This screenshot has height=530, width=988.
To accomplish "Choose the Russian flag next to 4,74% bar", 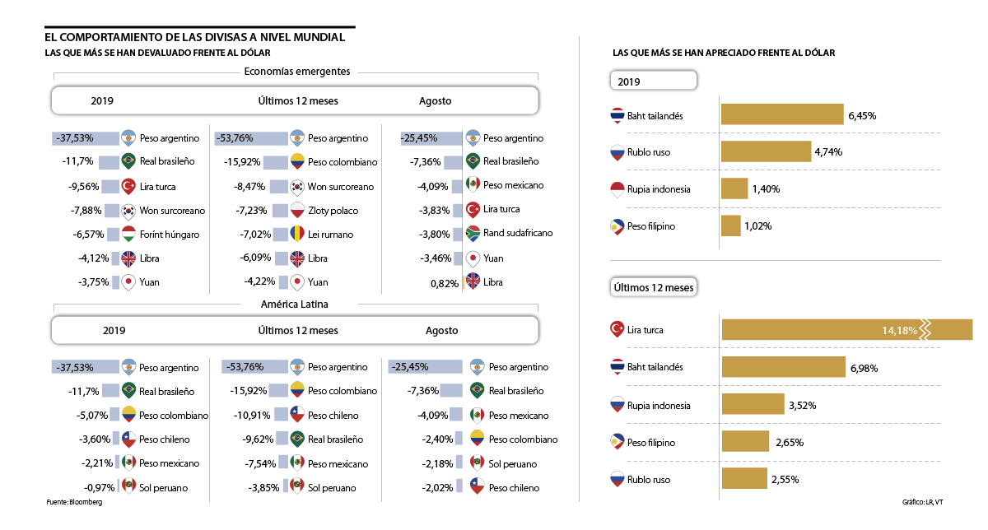I will (x=616, y=152).
